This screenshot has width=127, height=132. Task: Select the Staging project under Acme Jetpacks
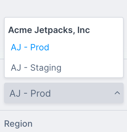point(64,67)
